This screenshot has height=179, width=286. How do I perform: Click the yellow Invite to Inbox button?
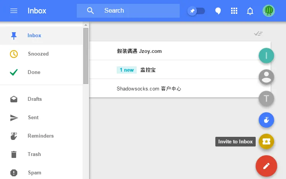click(266, 141)
